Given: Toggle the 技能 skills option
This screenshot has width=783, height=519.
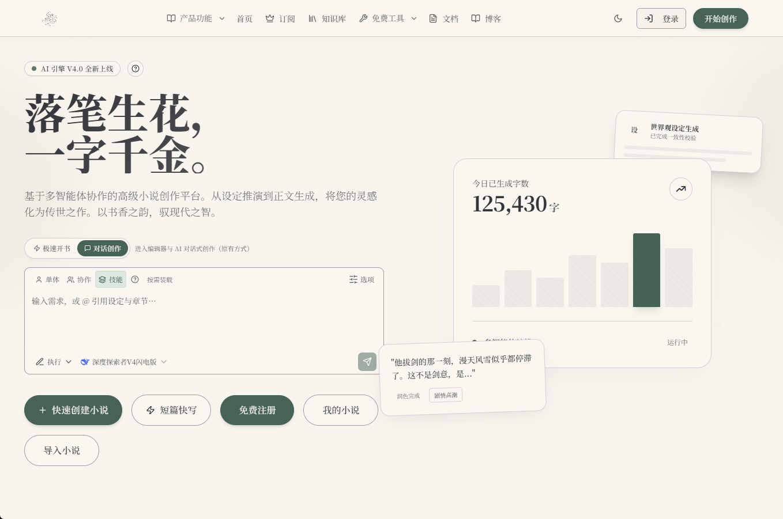Looking at the screenshot, I should point(111,279).
